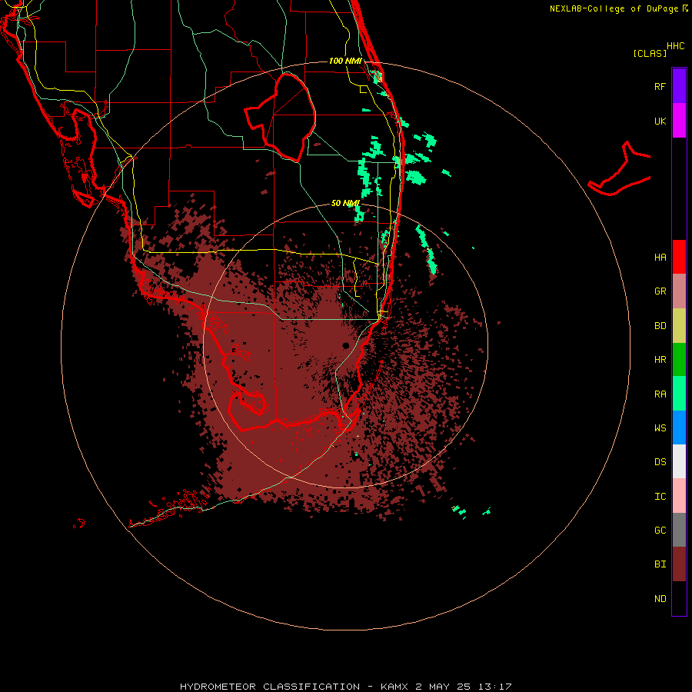Click the "KAMX" radar site identifier

click(x=394, y=687)
